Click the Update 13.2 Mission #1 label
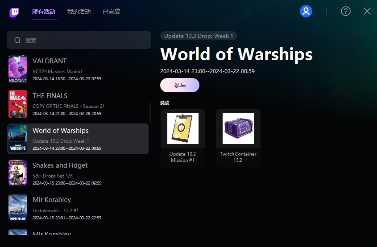The image size is (377, 247). [183, 157]
